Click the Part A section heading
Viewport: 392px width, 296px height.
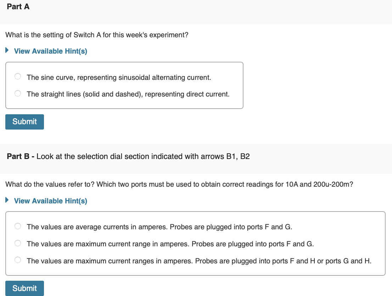point(18,7)
